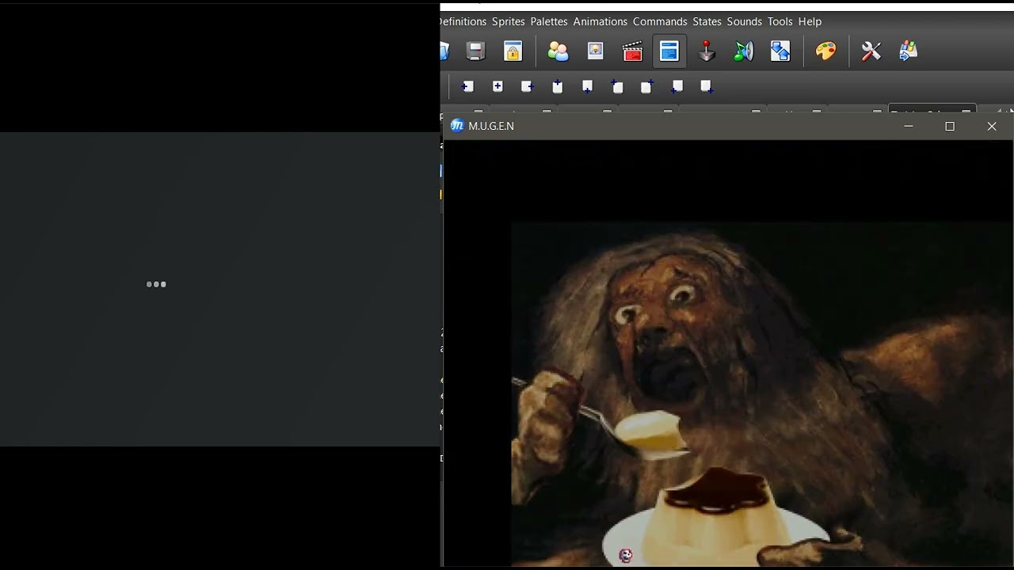1014x570 pixels.
Task: Set axis alignment to center
Action: 497,86
